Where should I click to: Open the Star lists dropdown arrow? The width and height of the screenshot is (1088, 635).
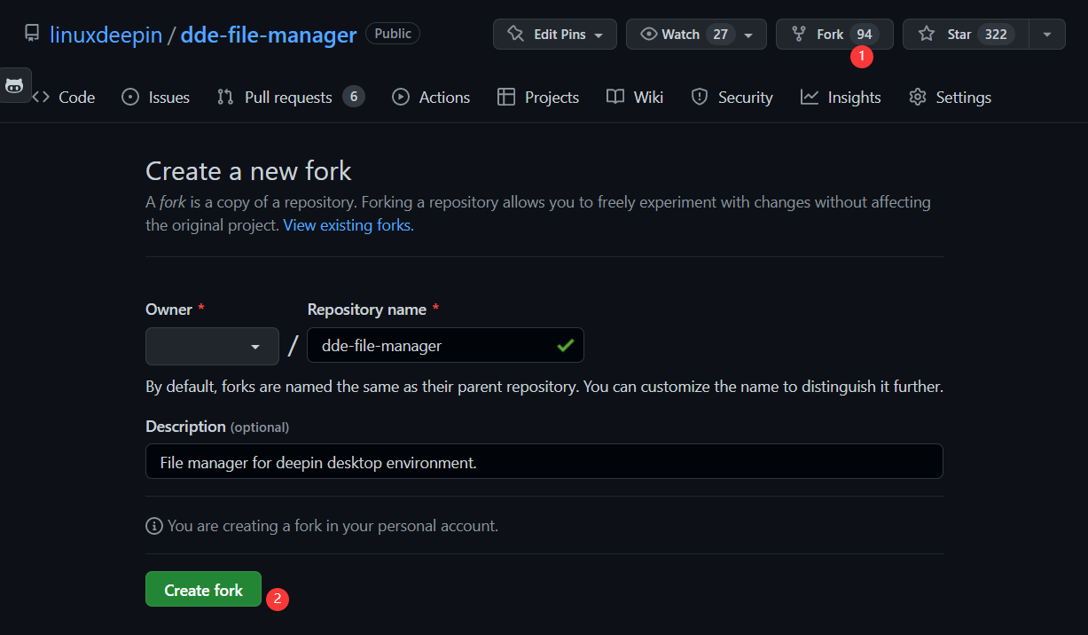tap(1047, 35)
